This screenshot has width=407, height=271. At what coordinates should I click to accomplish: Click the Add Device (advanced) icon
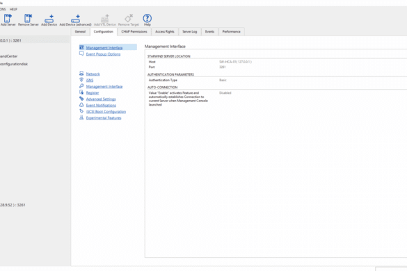click(76, 18)
